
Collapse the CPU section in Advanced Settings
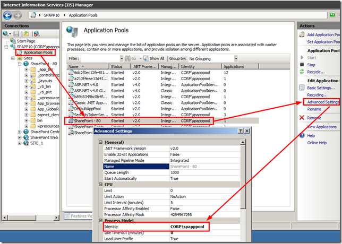coord(101,184)
